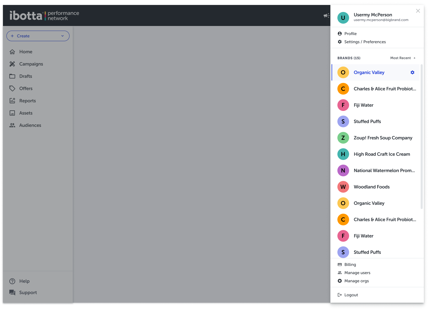
Task: Click the Billing card icon
Action: [340, 264]
